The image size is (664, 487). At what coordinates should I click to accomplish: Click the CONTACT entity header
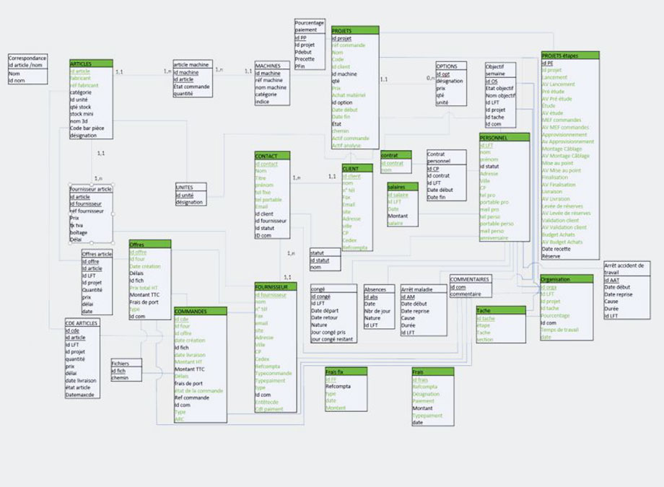[x=271, y=155]
